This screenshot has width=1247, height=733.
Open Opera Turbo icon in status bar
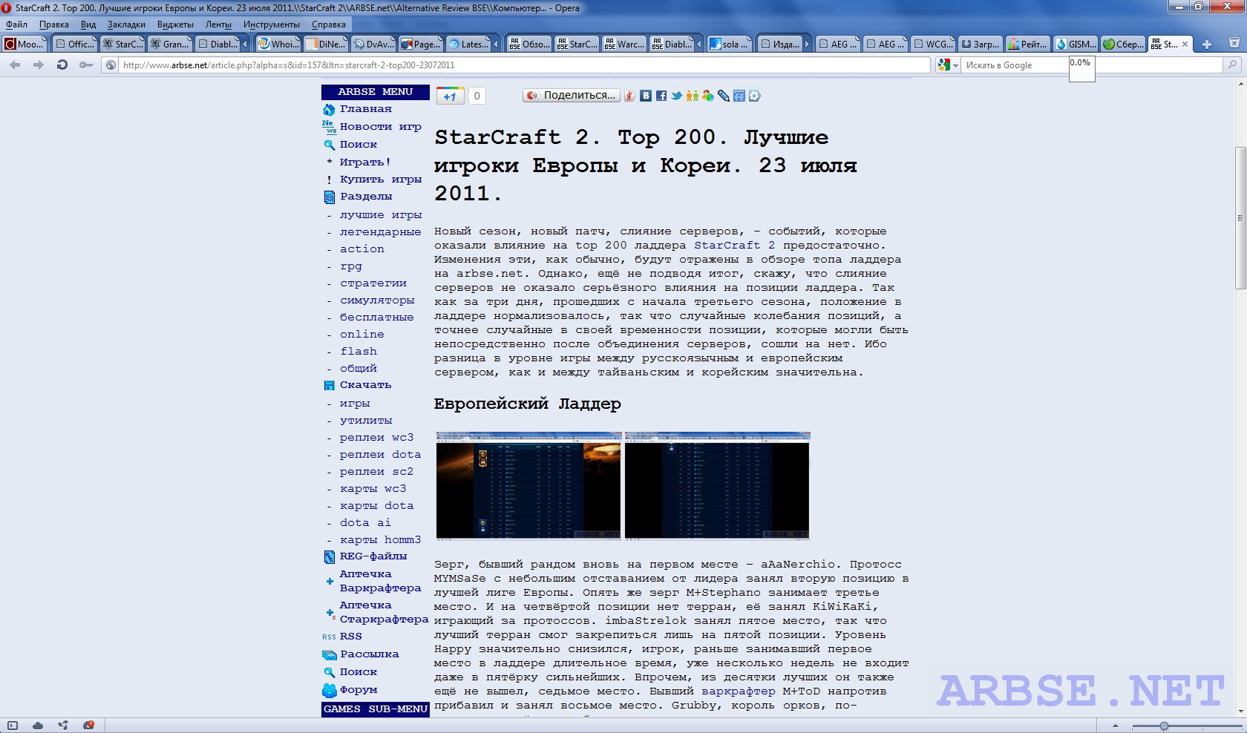coord(88,726)
